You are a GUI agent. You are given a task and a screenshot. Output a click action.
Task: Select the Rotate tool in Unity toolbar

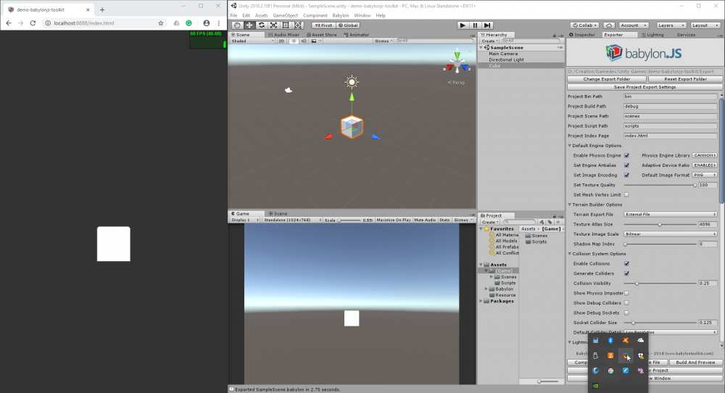[262, 25]
